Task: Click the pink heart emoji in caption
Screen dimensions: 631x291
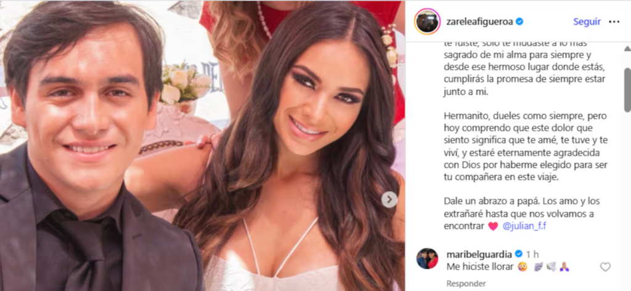Action: pyautogui.click(x=492, y=226)
